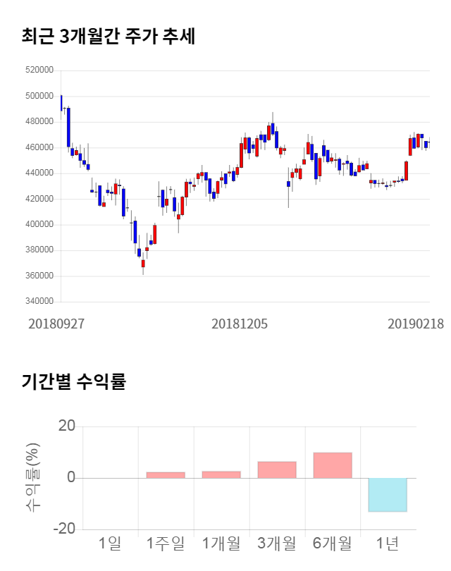
Task: Click the 340000 price axis label
Action: (39, 302)
